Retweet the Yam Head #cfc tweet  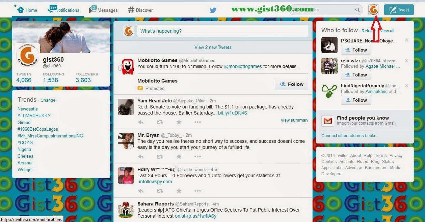pos(160,122)
